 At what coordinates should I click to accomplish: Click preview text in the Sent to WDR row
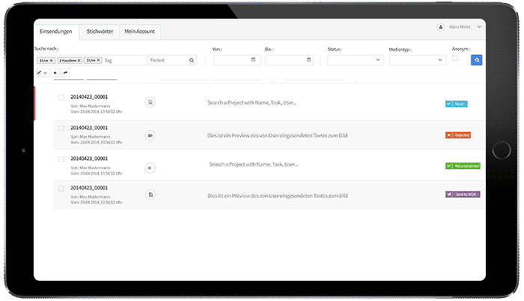click(x=278, y=195)
